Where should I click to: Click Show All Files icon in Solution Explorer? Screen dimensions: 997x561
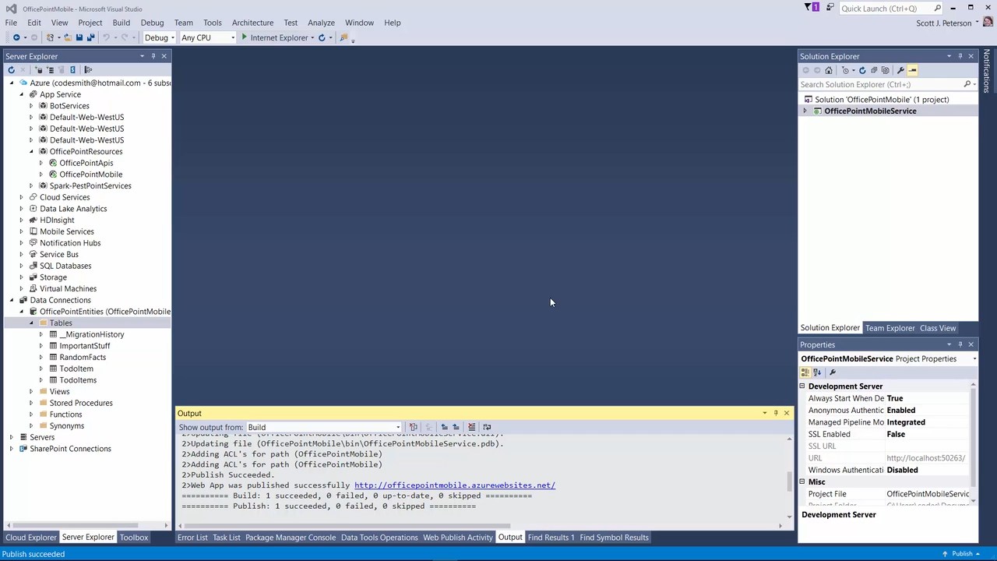coord(886,70)
